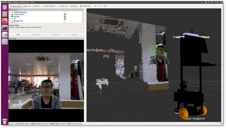Open Files manager from launcher
226x128 pixels.
coord(5,14)
